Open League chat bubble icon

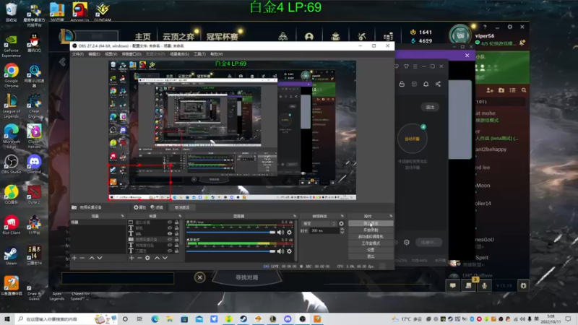point(453,285)
